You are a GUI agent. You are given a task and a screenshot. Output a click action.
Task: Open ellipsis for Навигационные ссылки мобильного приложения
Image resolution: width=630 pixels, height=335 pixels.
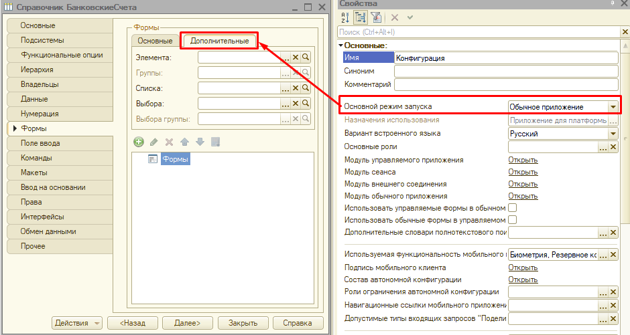(603, 306)
